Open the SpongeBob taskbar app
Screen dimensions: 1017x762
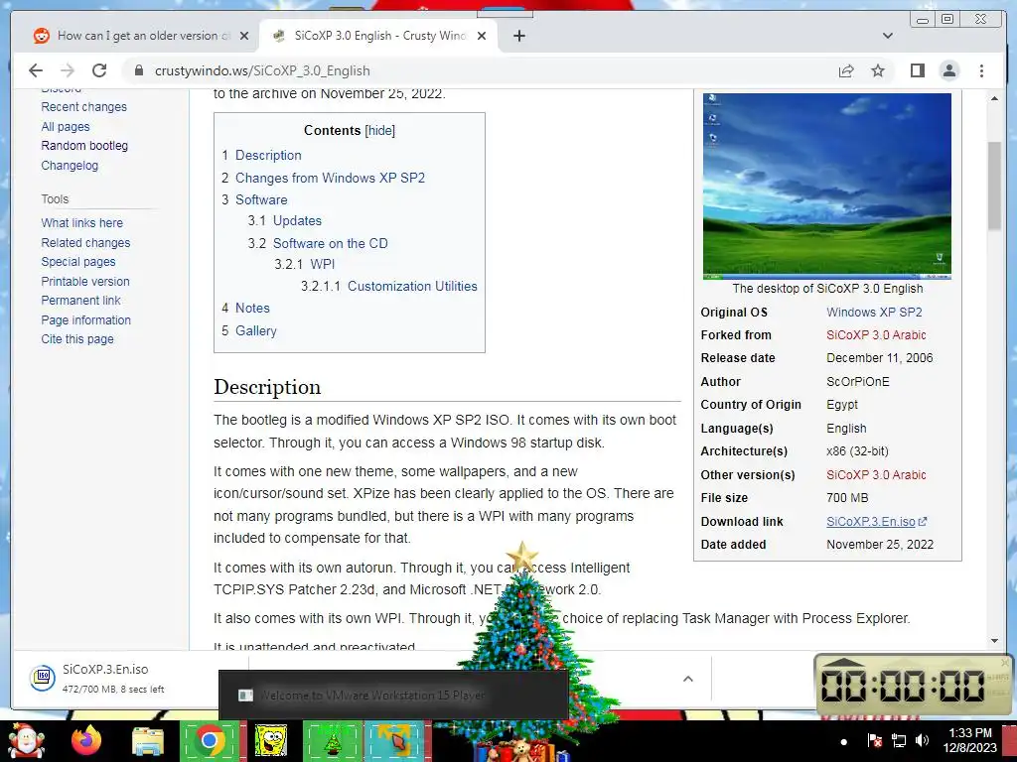point(270,740)
